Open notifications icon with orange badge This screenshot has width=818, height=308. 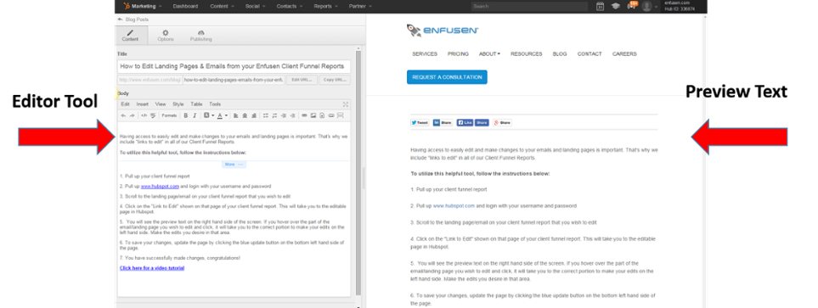(x=632, y=6)
